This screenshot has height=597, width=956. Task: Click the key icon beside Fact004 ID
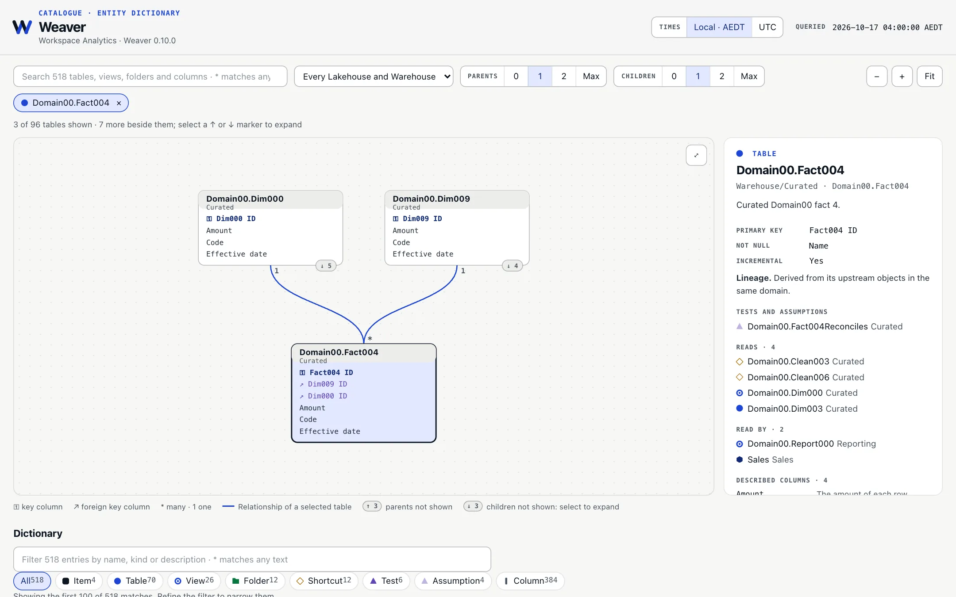point(302,372)
